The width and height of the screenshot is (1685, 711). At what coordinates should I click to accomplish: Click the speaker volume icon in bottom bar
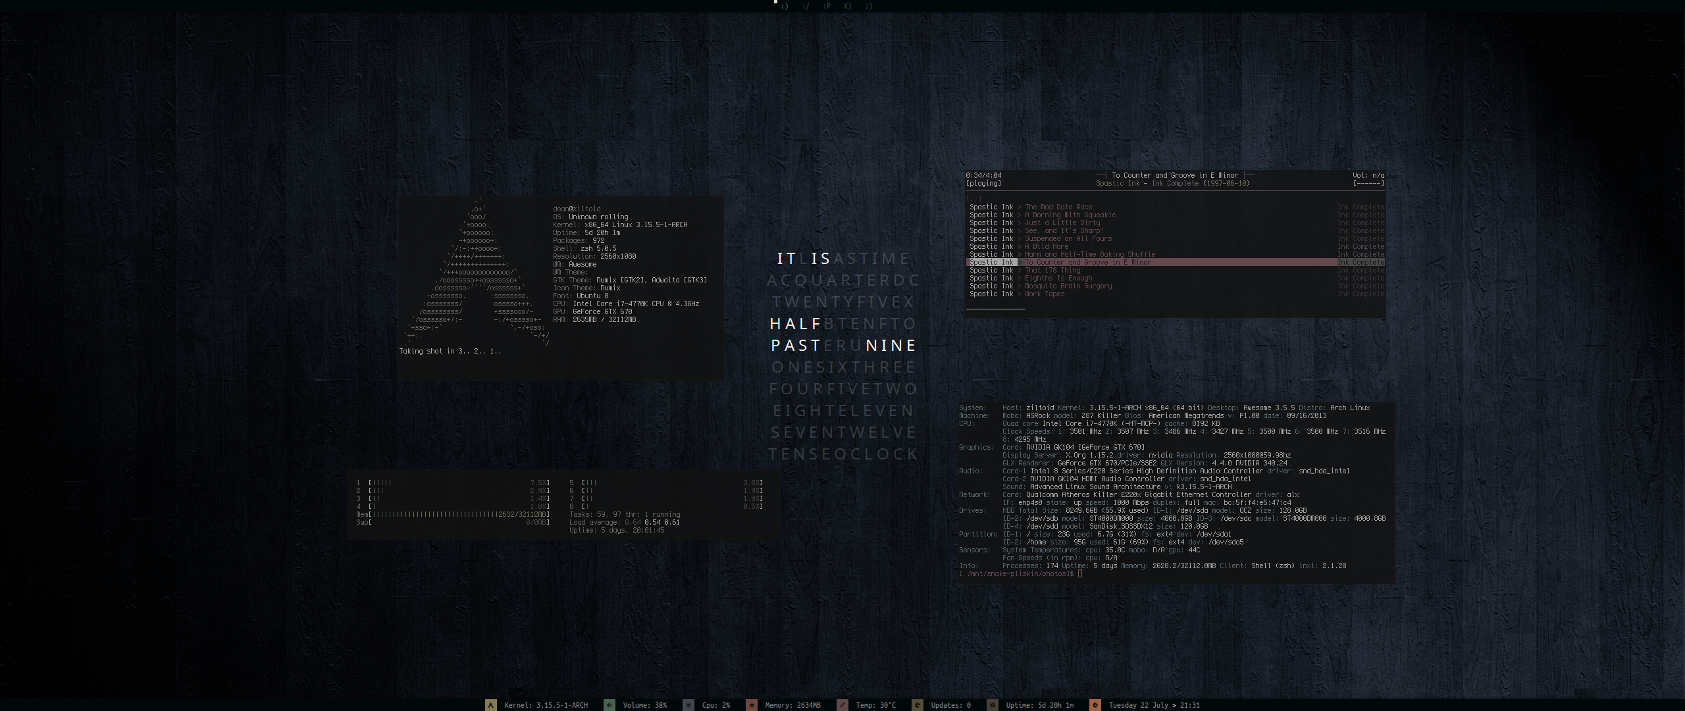pos(609,704)
